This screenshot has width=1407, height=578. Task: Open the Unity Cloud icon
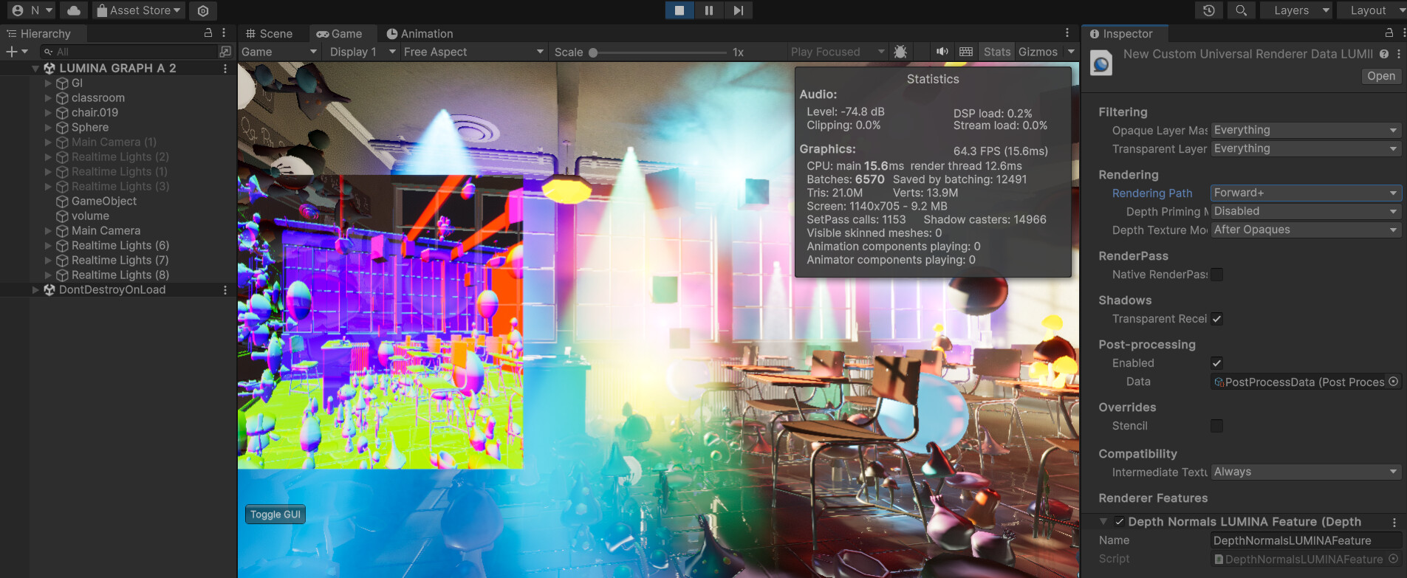pos(74,10)
